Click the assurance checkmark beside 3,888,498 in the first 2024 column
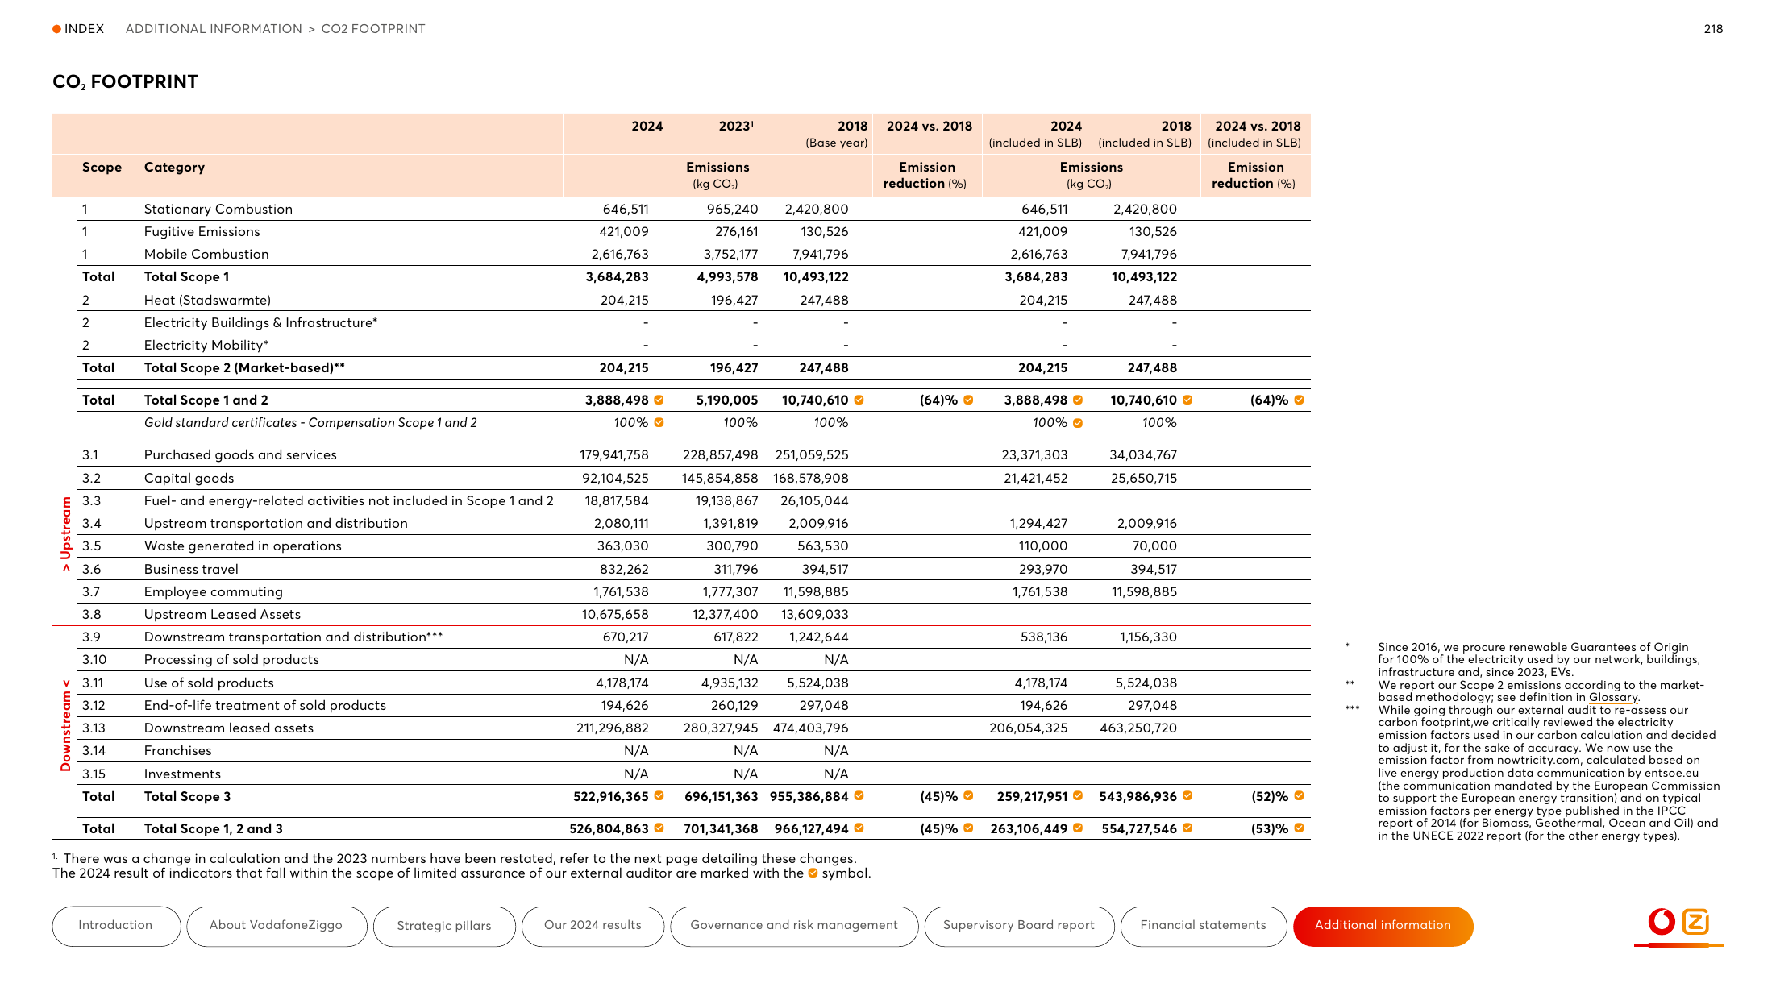The image size is (1776, 1000). [659, 400]
